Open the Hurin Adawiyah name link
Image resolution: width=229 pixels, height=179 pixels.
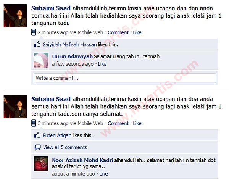pyautogui.click(x=73, y=56)
